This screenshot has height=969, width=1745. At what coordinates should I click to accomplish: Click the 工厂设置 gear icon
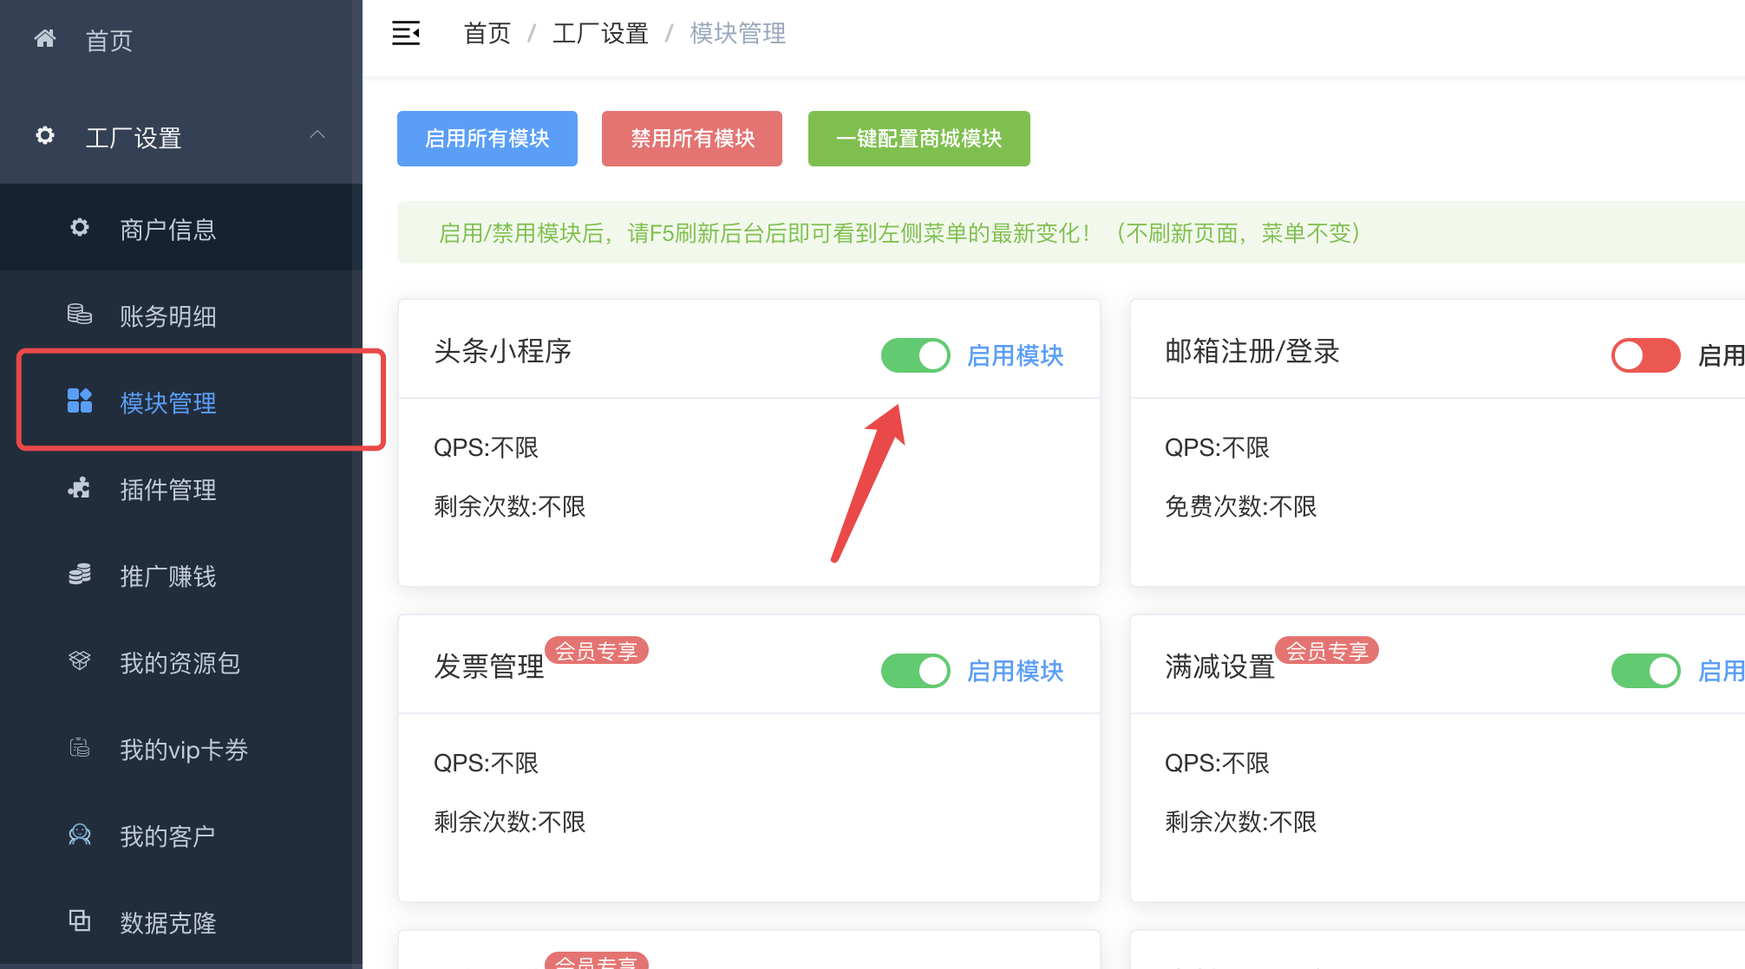[45, 136]
